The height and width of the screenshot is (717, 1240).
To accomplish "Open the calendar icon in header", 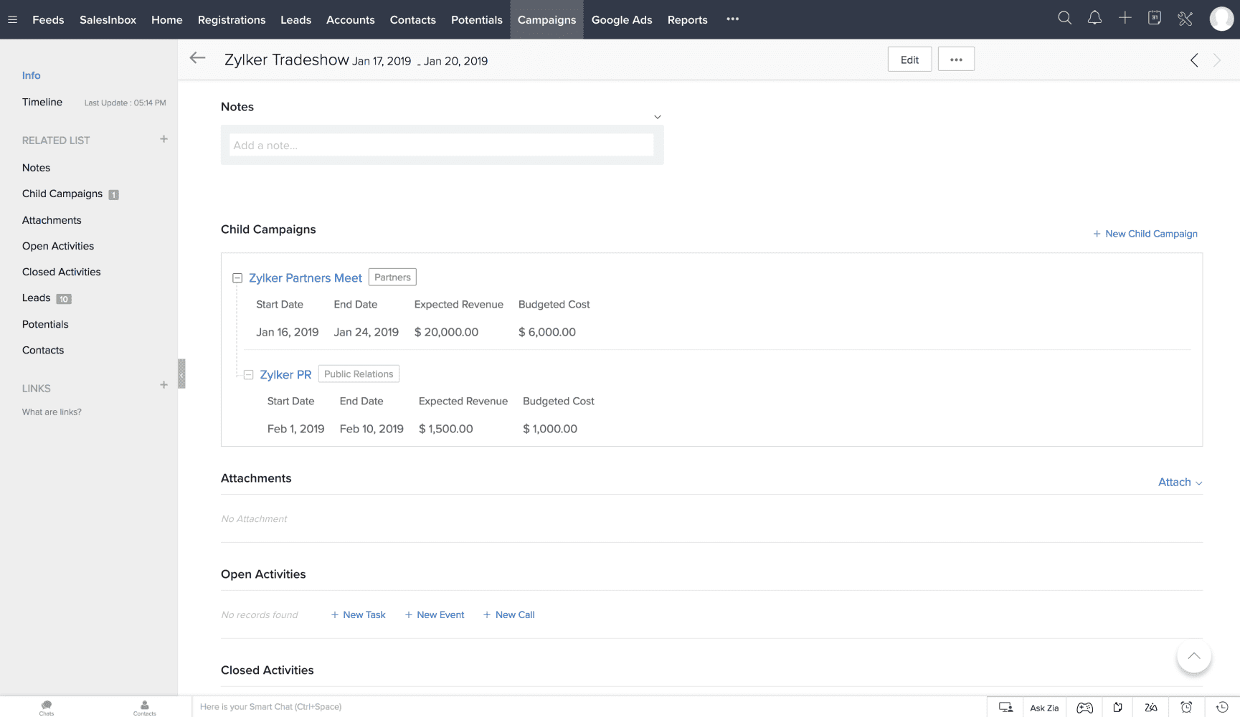I will pyautogui.click(x=1155, y=19).
